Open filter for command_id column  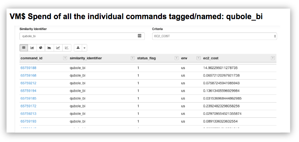[65, 58]
